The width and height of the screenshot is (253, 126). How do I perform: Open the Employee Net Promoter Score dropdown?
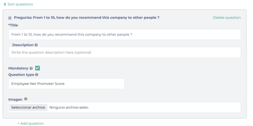click(66, 84)
